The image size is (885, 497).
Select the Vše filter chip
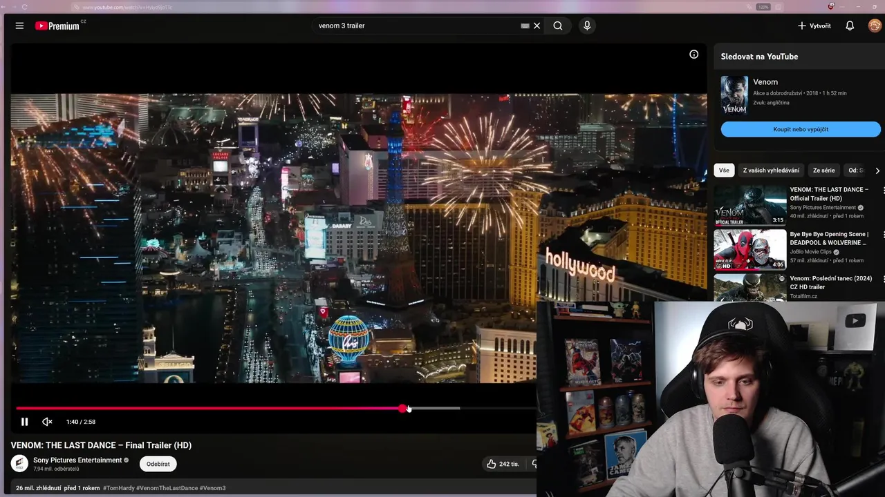pos(724,170)
